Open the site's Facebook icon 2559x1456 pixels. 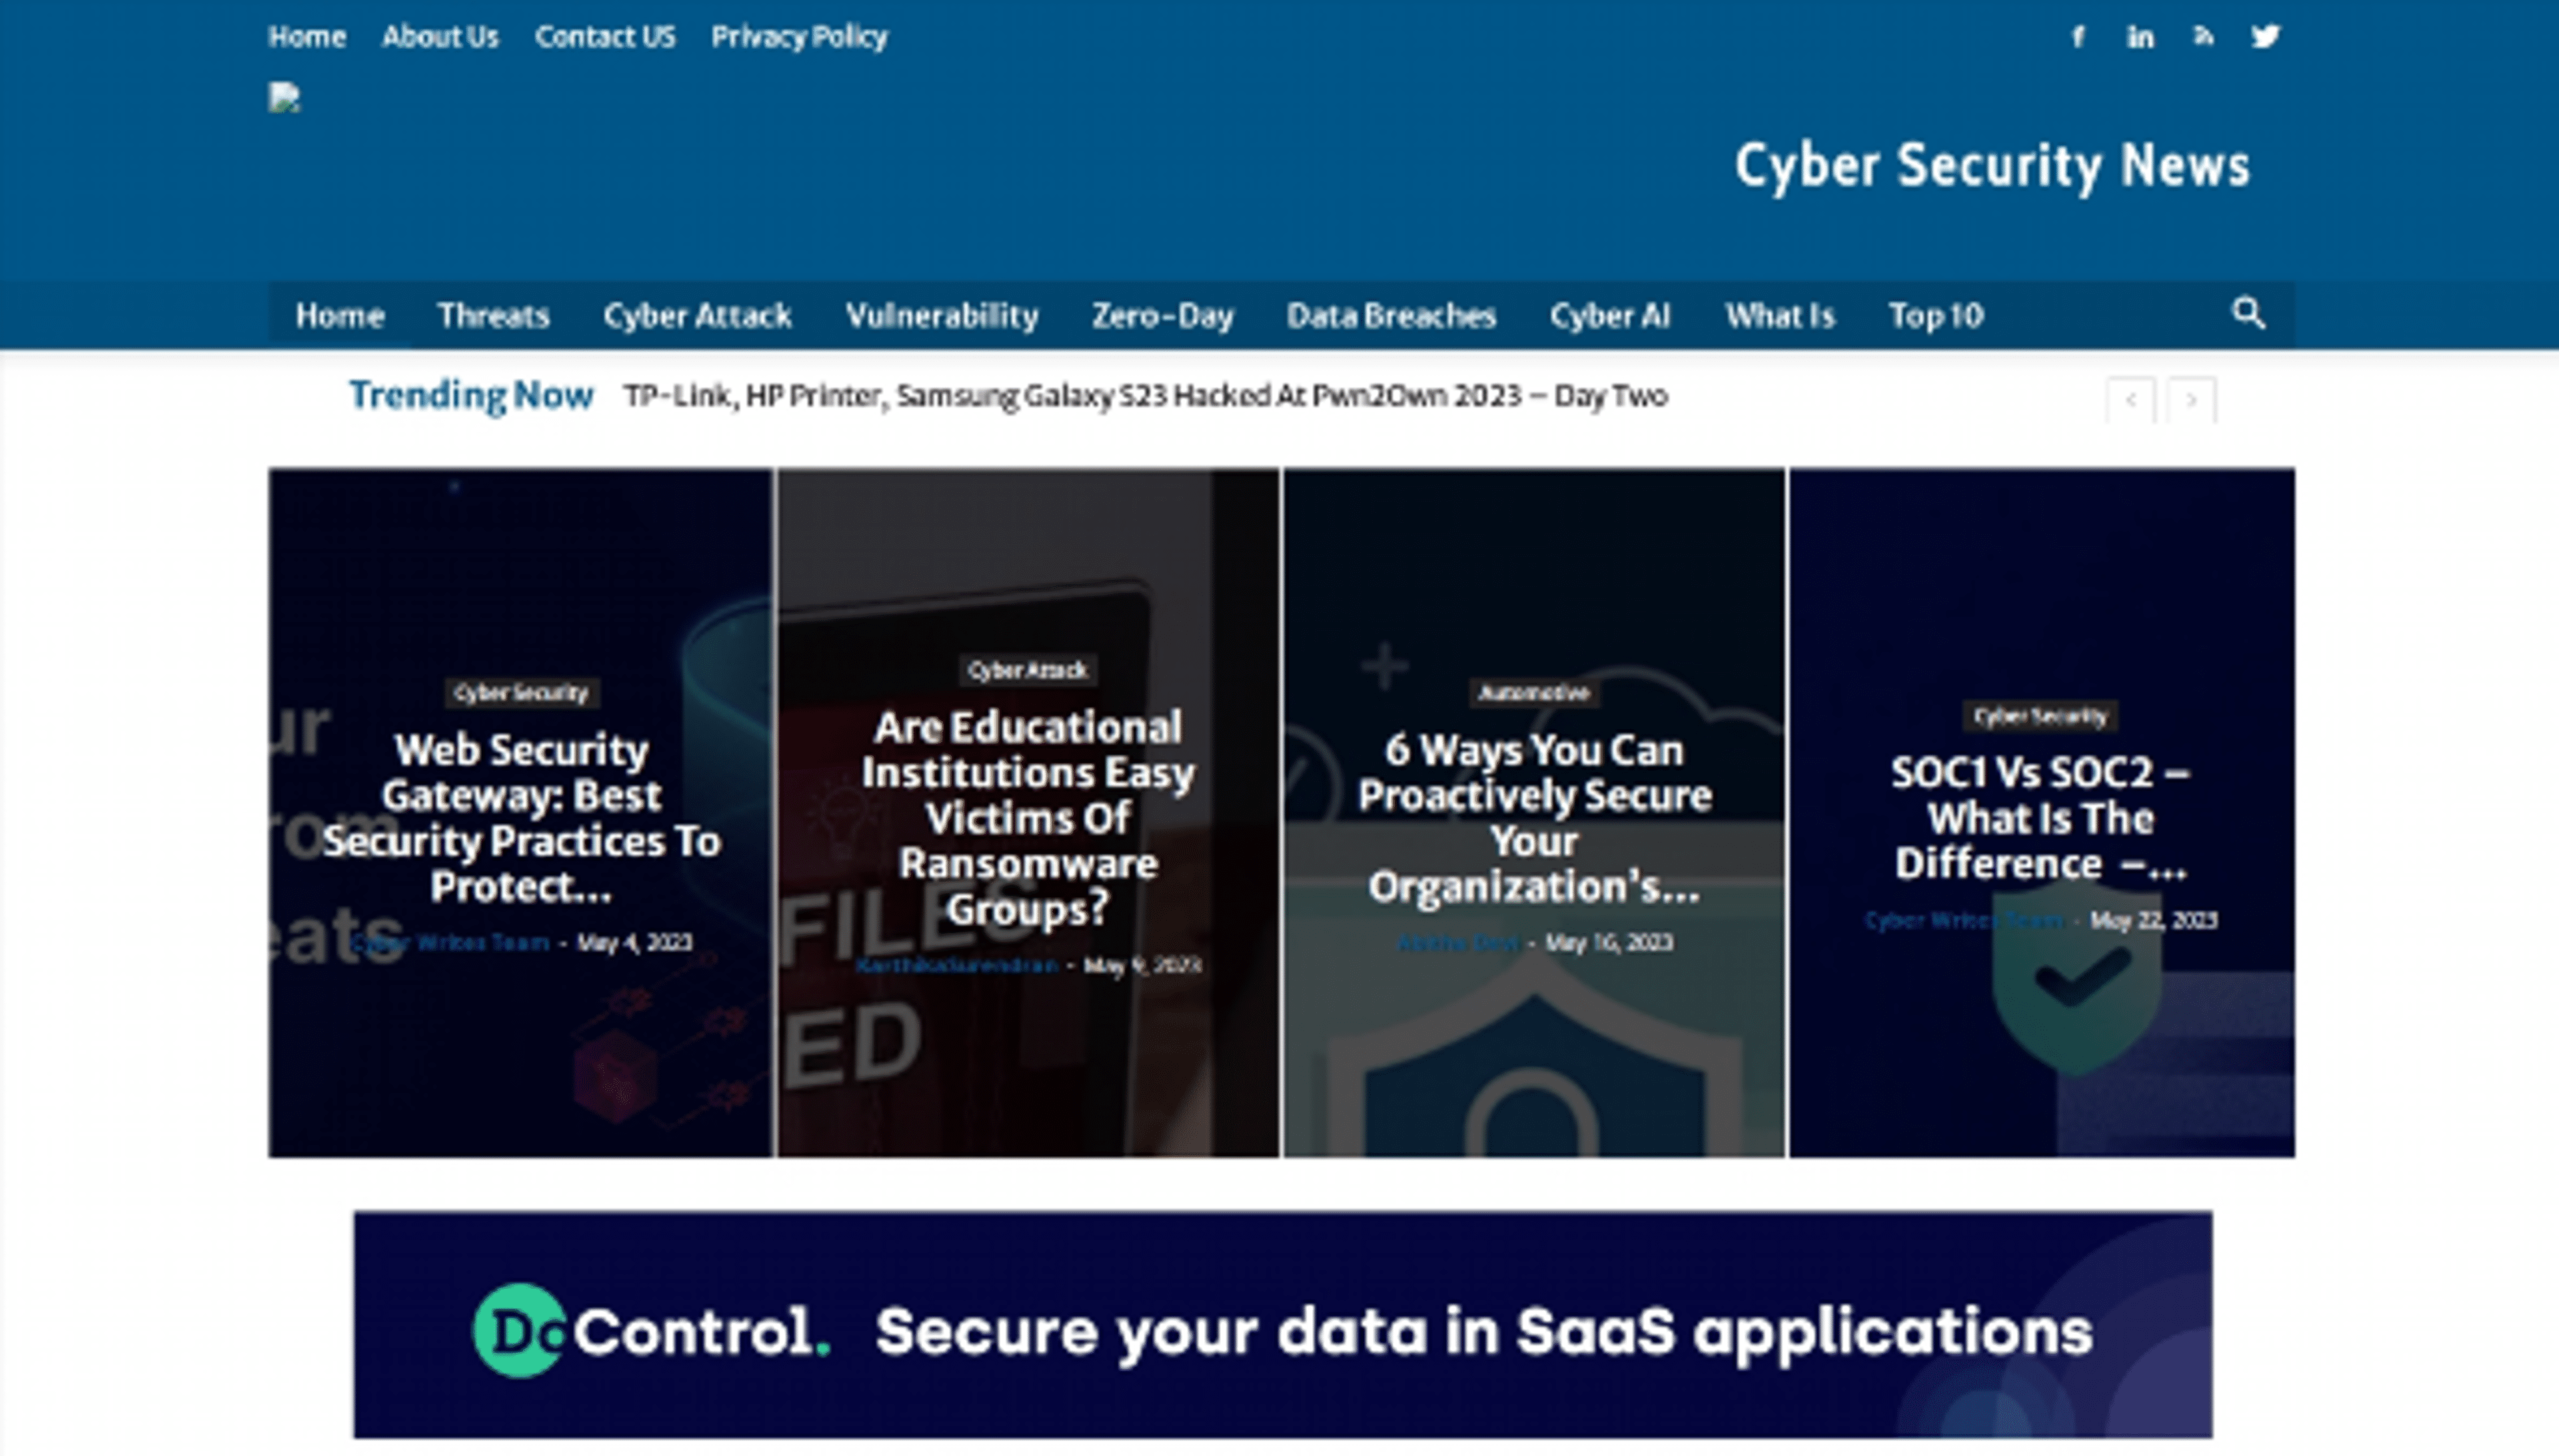tap(2078, 36)
